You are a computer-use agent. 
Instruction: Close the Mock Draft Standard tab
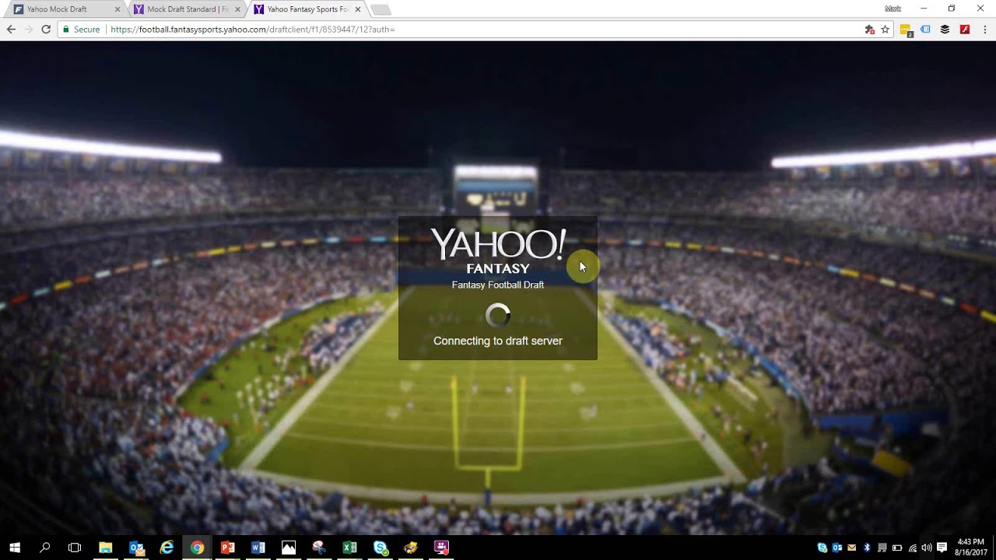point(237,9)
